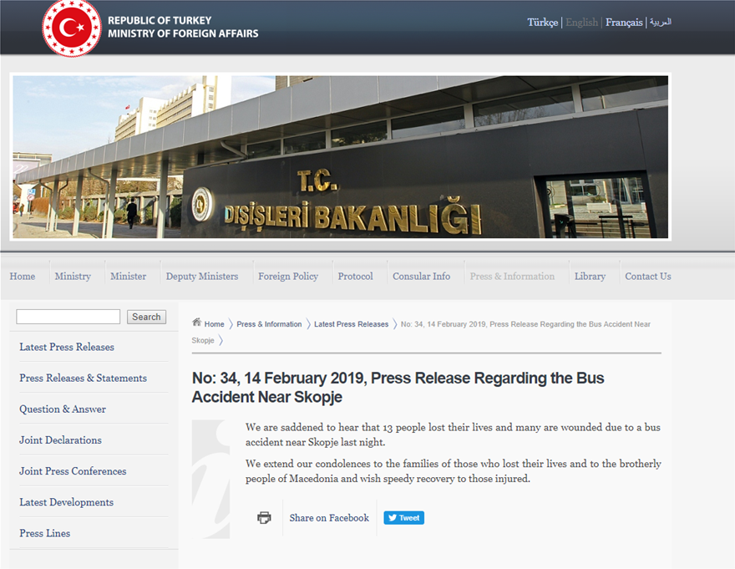Click the printer icon below the article
The width and height of the screenshot is (735, 569).
tap(264, 518)
